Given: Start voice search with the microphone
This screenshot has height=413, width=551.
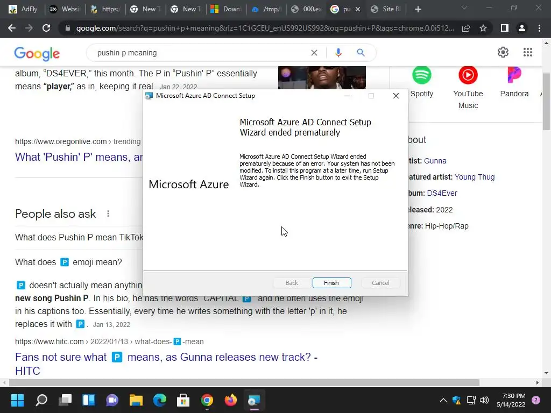Looking at the screenshot, I should (x=338, y=53).
